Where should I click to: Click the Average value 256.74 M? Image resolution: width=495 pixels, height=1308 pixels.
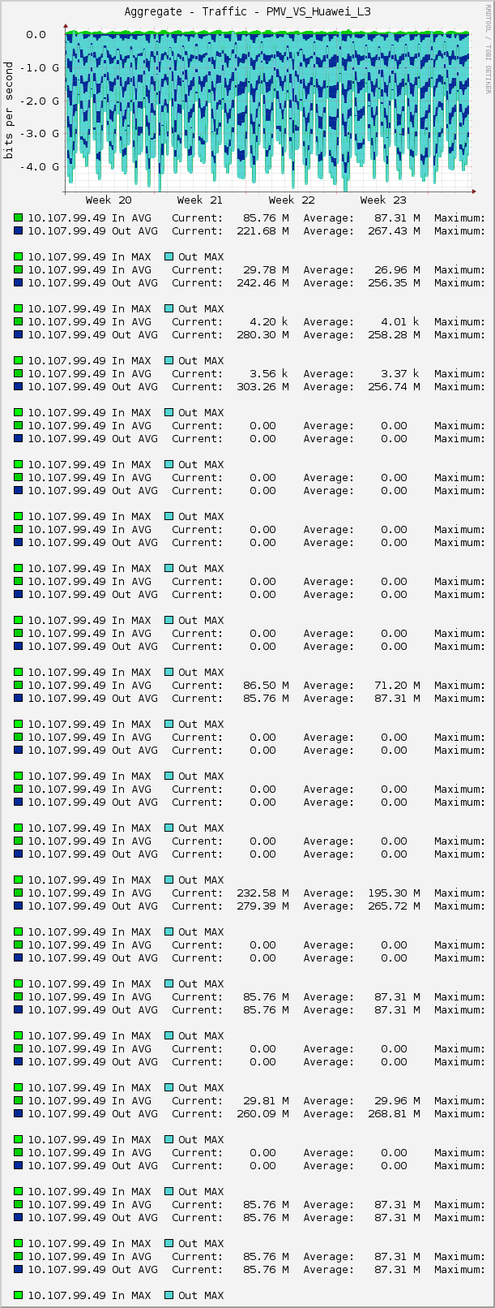[x=394, y=387]
